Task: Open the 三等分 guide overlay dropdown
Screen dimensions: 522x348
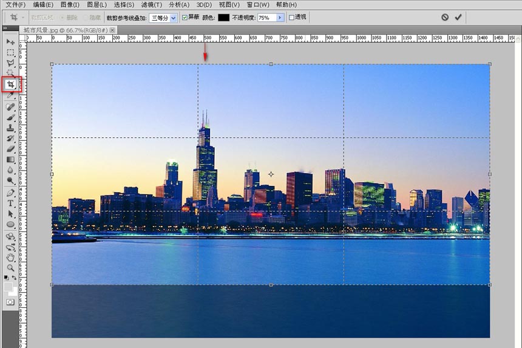Action: pyautogui.click(x=163, y=18)
